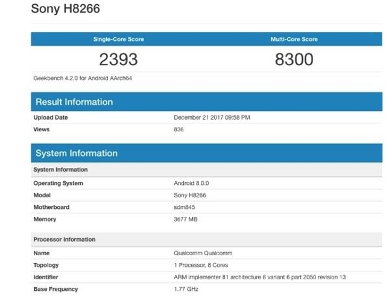This screenshot has width=392, height=298.
Task: Click the Sony H8266 page title
Action: coord(66,8)
